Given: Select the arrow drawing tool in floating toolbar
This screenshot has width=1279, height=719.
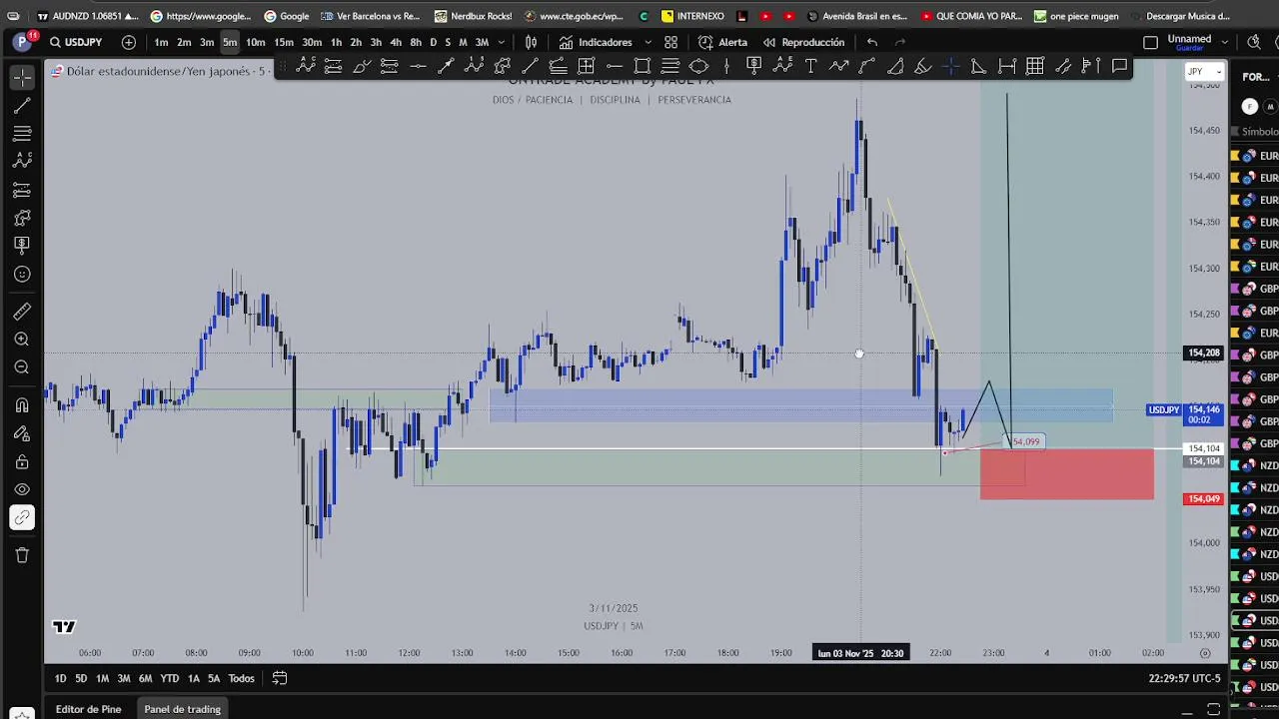Looking at the screenshot, I should (447, 66).
